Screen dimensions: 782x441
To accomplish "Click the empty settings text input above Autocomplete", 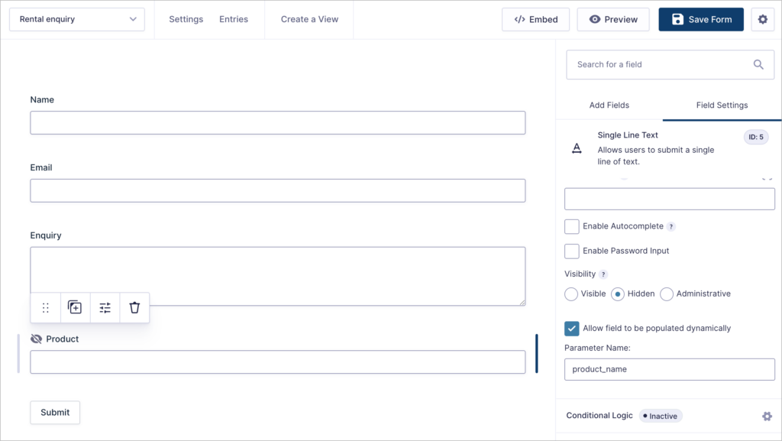I will (x=669, y=199).
